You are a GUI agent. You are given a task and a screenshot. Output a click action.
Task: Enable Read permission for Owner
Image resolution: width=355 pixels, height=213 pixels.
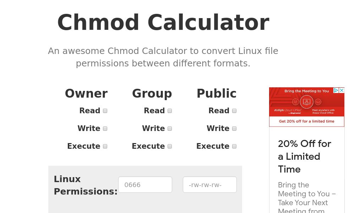coord(105,111)
